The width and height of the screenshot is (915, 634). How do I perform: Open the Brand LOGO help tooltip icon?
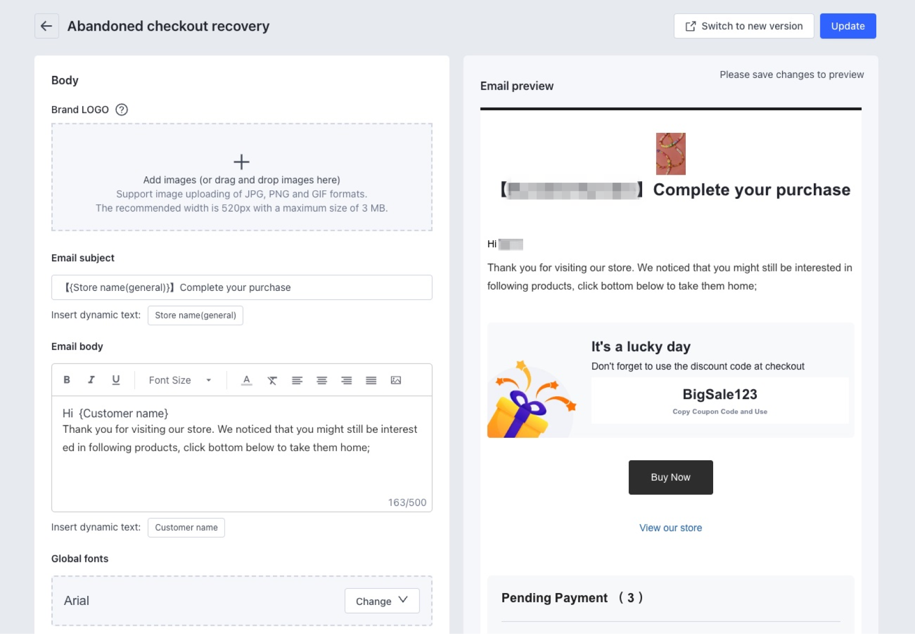pyautogui.click(x=122, y=110)
